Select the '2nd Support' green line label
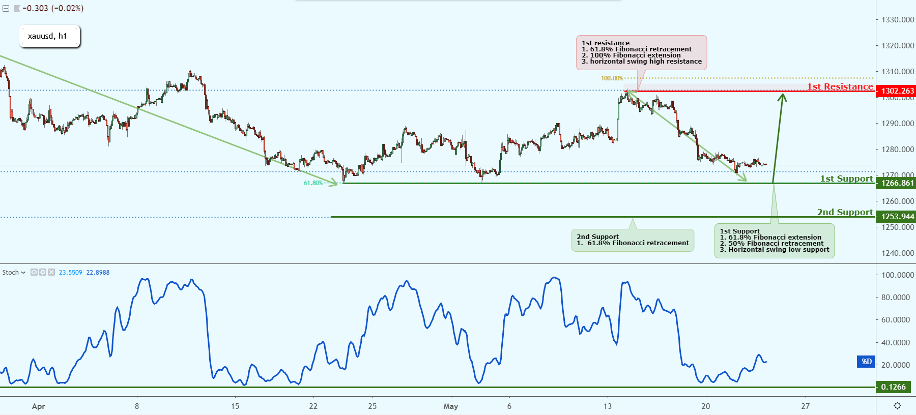The width and height of the screenshot is (916, 415). coord(845,212)
